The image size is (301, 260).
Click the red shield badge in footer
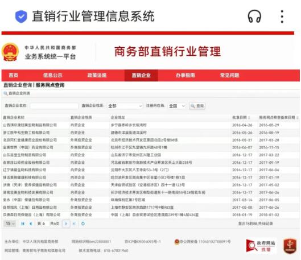coord(290,246)
